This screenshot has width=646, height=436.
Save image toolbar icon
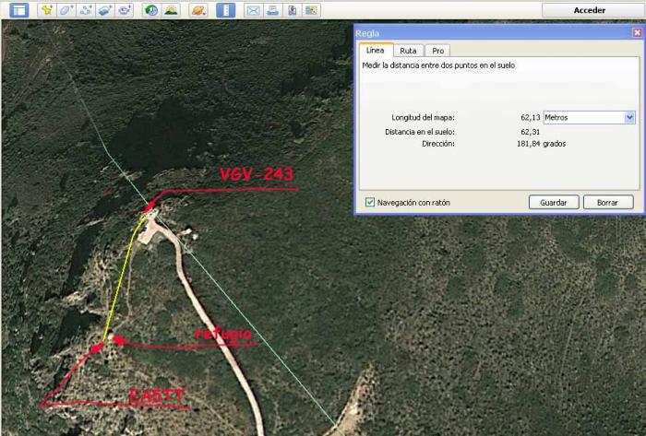(x=292, y=10)
